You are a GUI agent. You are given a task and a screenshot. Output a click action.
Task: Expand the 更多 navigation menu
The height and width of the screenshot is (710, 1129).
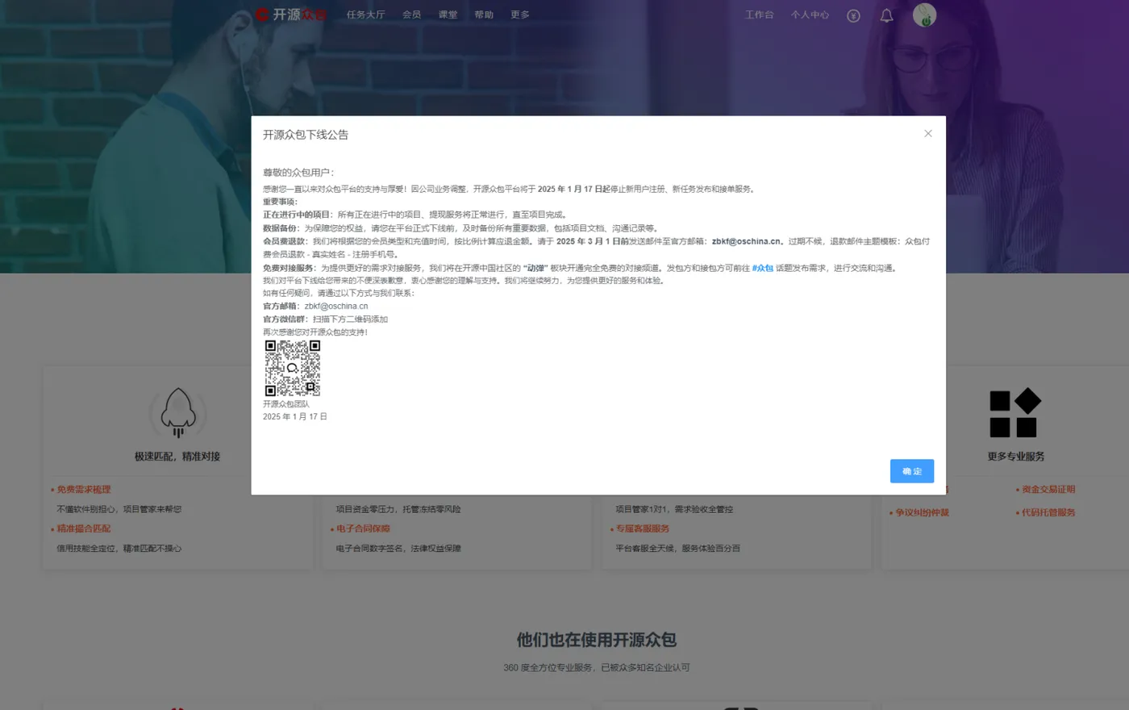pyautogui.click(x=520, y=15)
